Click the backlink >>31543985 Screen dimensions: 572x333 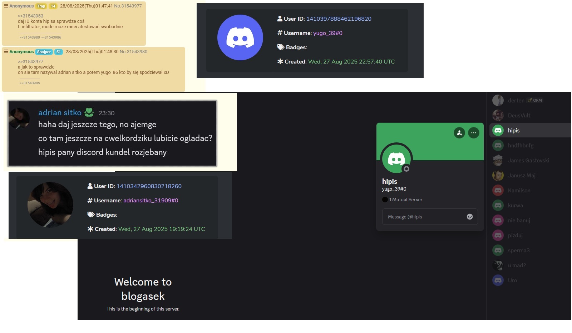(x=30, y=83)
